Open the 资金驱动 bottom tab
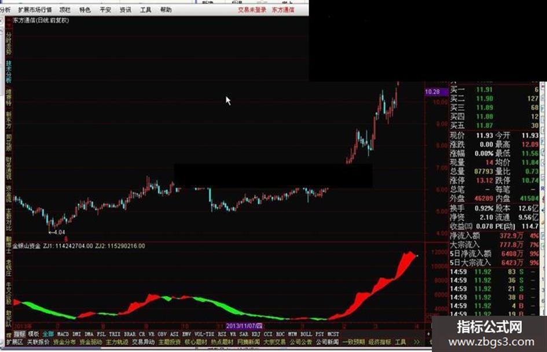Viewport: 547px width, 352px height. click(x=91, y=342)
